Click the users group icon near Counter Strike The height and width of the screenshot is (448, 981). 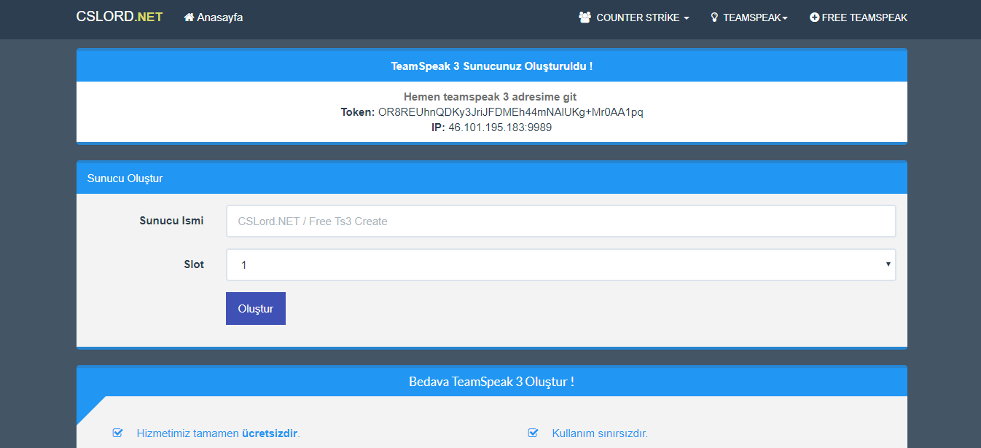pyautogui.click(x=585, y=17)
